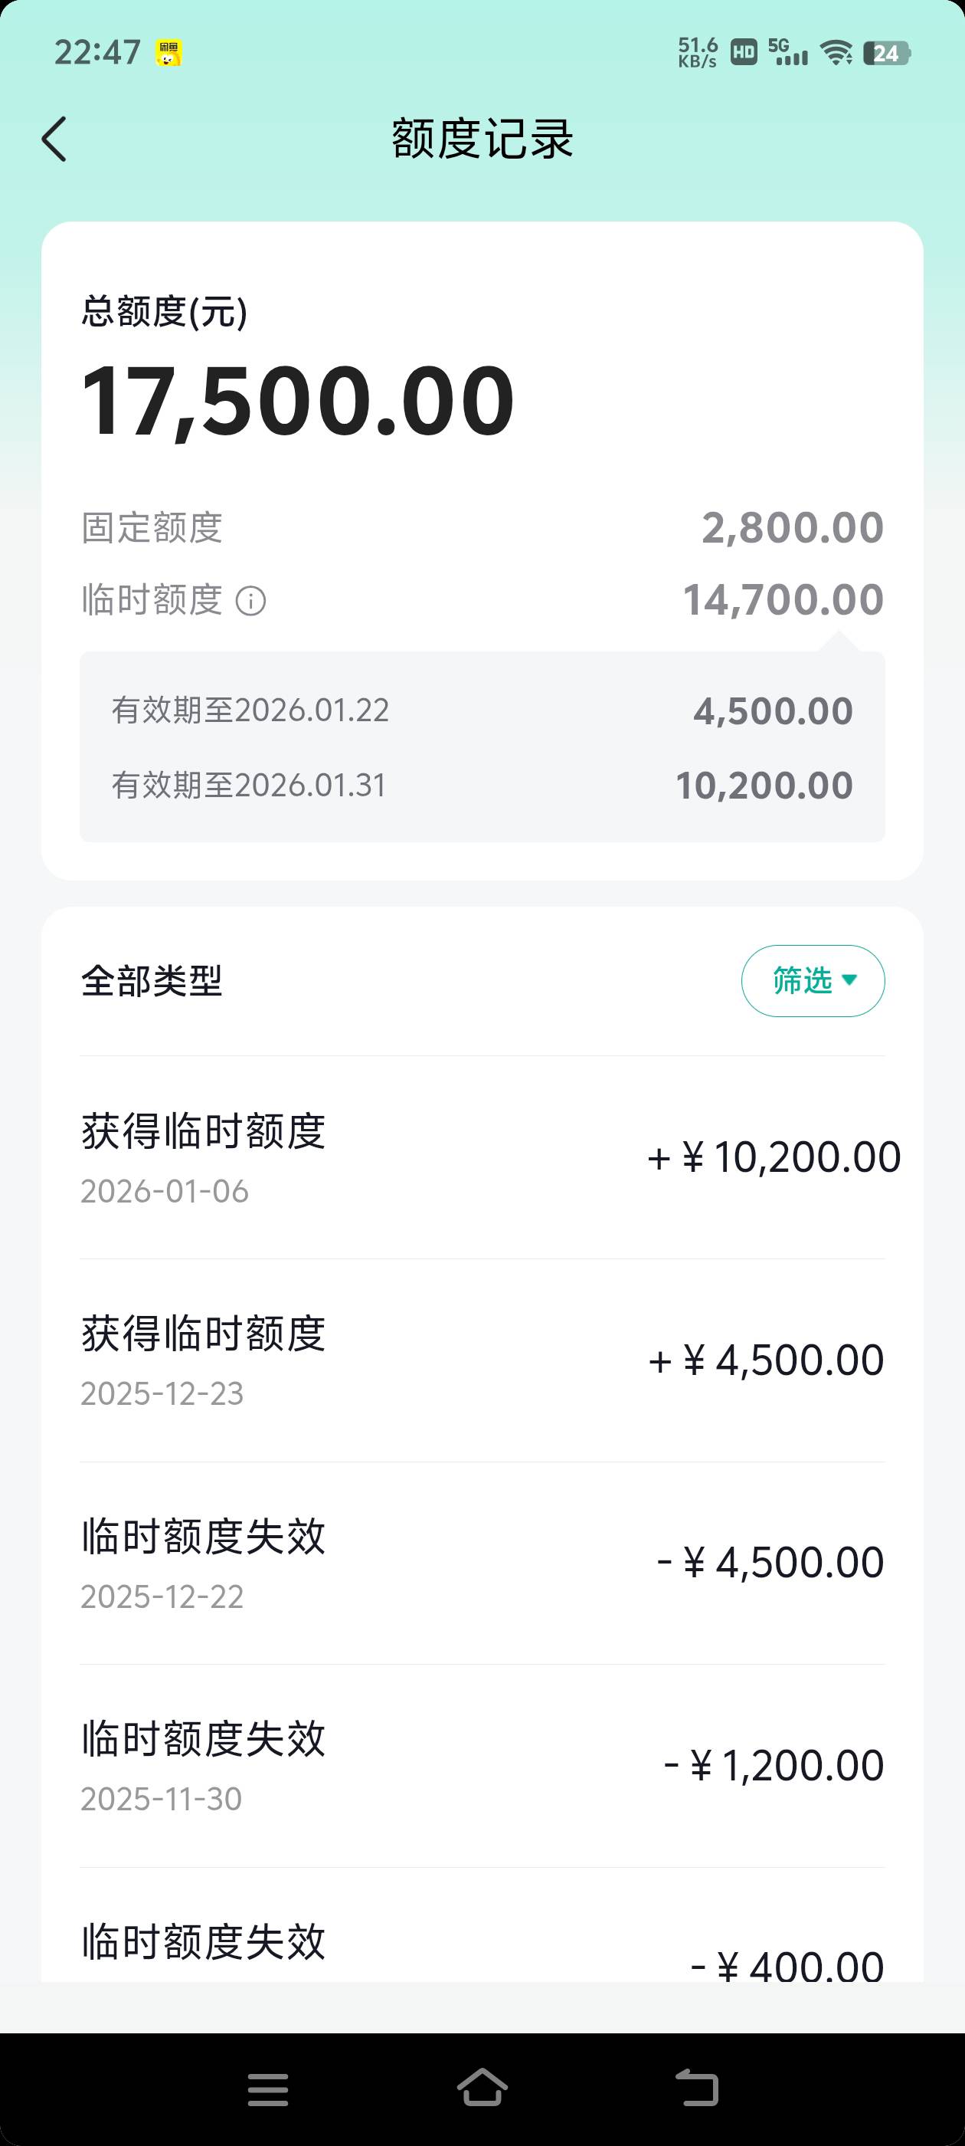
Task: Tap the 全部类型 heading
Action: pos(152,980)
